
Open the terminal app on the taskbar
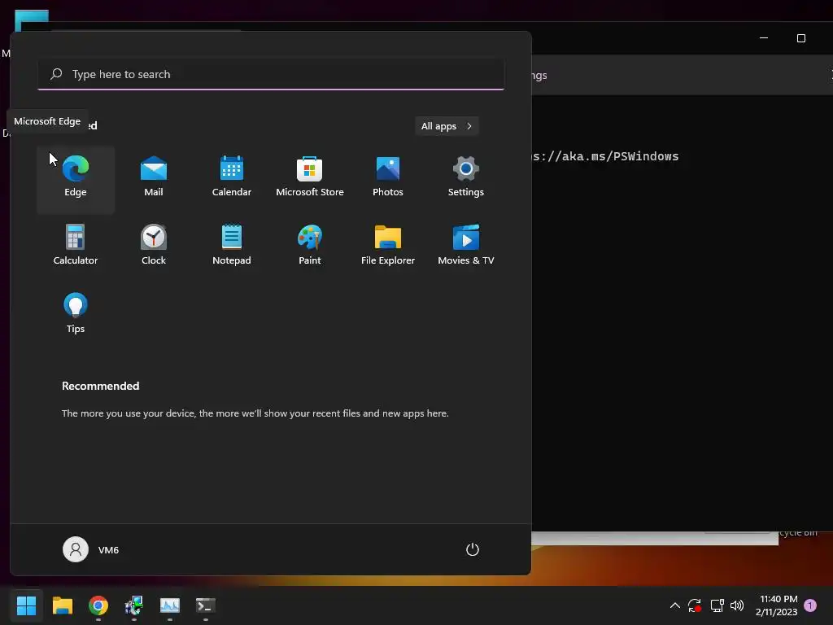pos(206,605)
